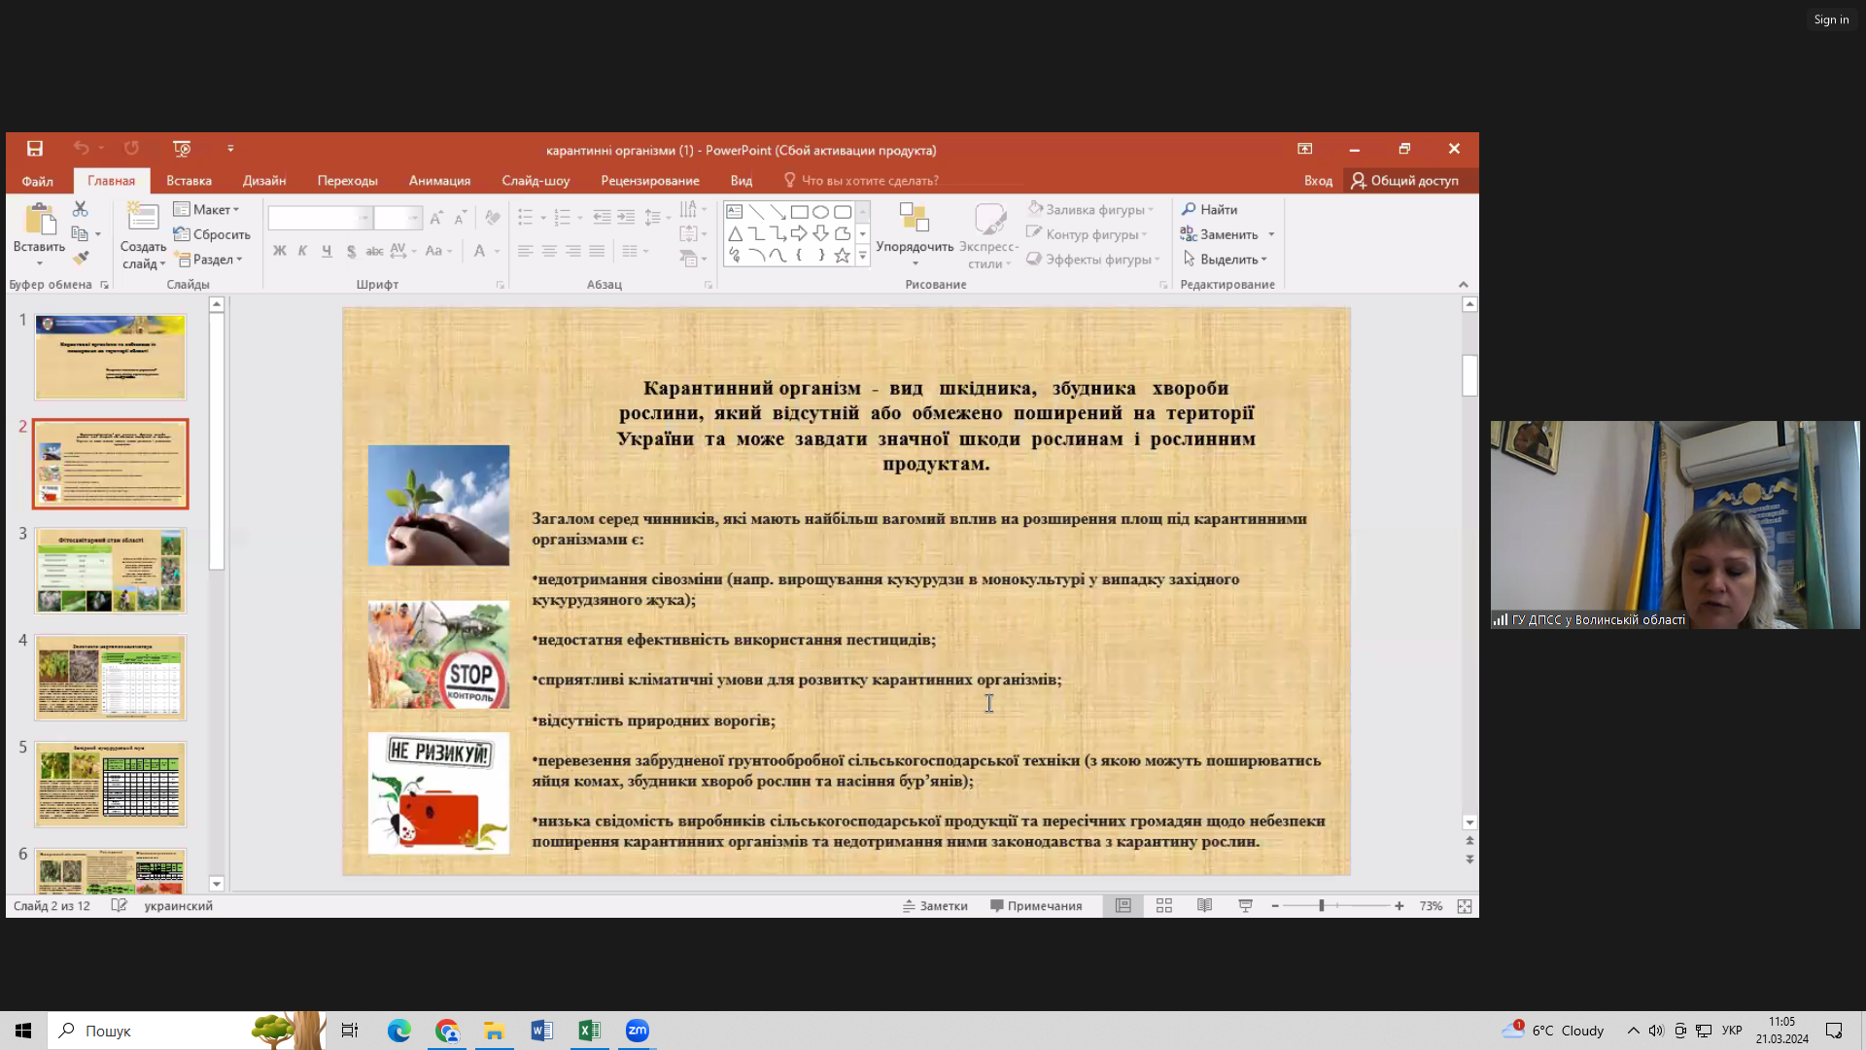Toggle strikethrough abc formatting
1866x1050 pixels.
374,251
